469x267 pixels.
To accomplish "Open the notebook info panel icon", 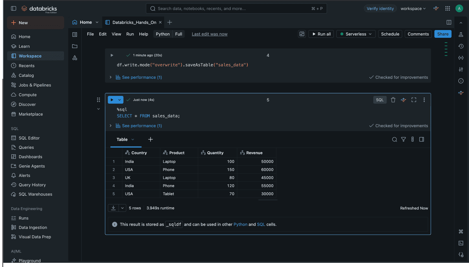I will (461, 81).
